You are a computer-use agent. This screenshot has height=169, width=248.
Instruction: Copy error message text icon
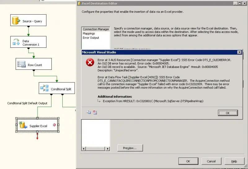(x=89, y=112)
